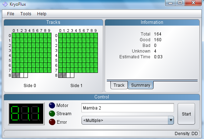Click the Side 0 label
The width and height of the screenshot is (204, 139).
tap(30, 86)
